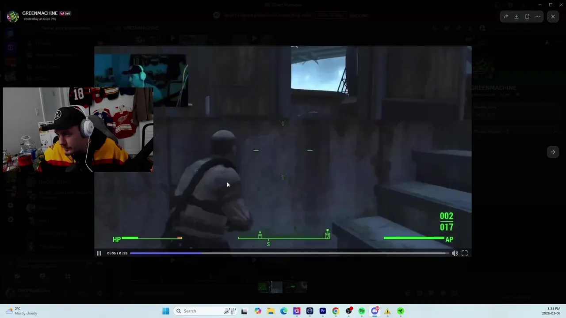Open Google Chrome from the taskbar
Screen dimensions: 566x318
coord(336,311)
